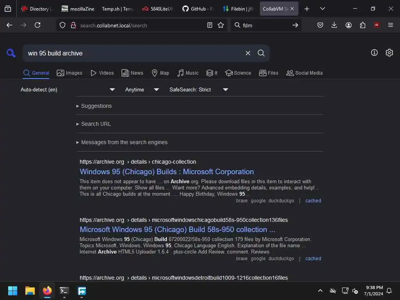Open Terminal from the taskbar
The height and width of the screenshot is (300, 400).
coord(64,291)
